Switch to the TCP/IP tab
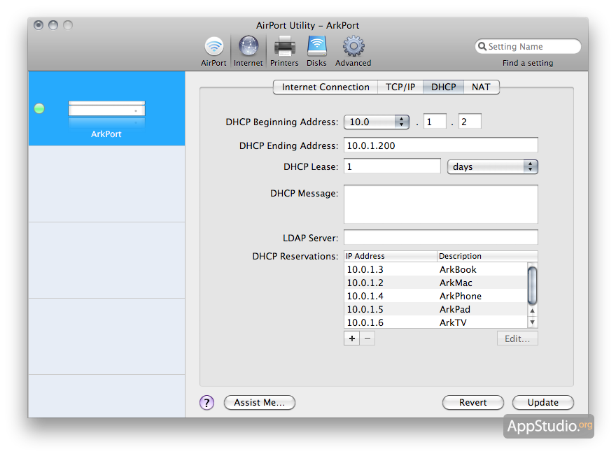Viewport: 616px width, 456px height. click(400, 87)
